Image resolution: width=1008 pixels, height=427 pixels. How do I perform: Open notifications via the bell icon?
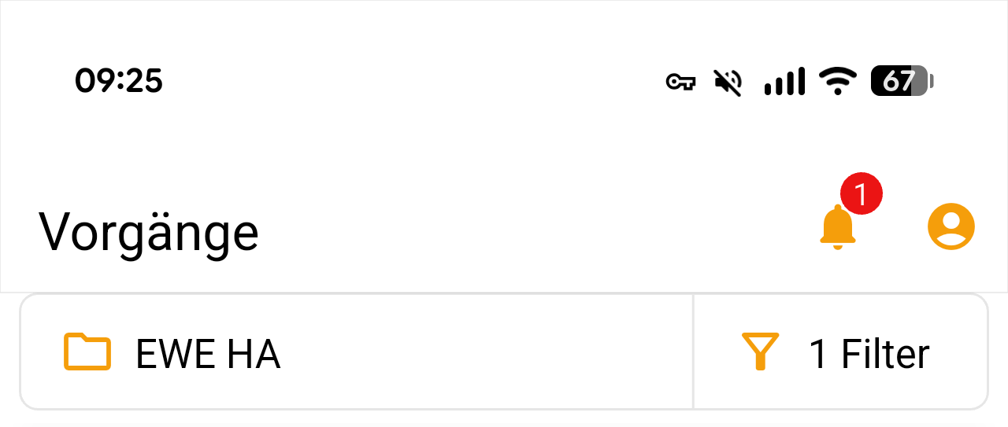tap(837, 228)
